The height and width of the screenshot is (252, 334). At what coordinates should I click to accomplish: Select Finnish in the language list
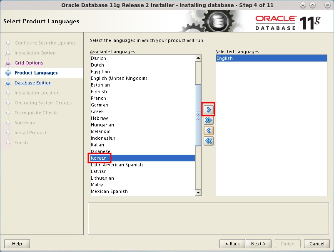pyautogui.click(x=142, y=91)
